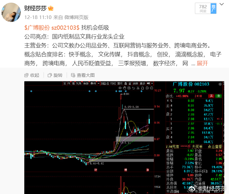Click the 加自选 toolbar item
Viewport: 229px width, 194px height.
(x=105, y=83)
